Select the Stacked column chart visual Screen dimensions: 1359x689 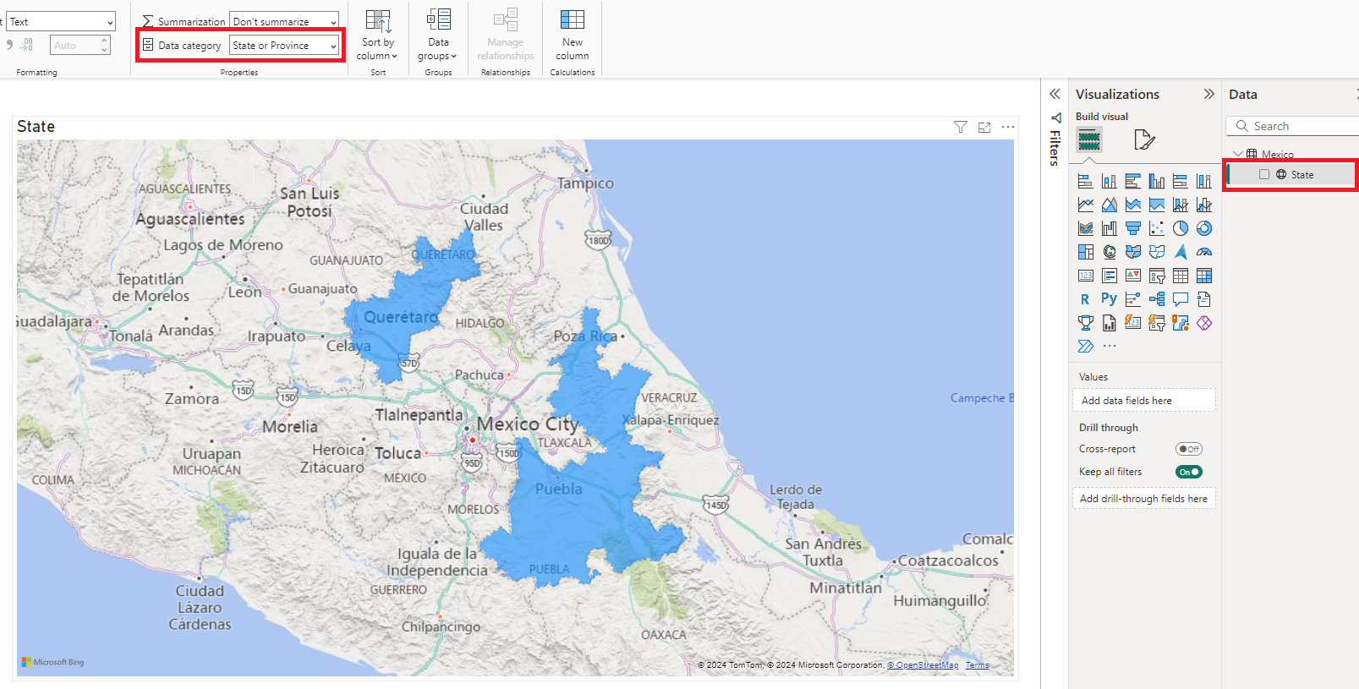[1109, 181]
